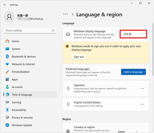Click the globe icon beside Country or region
Screen dimensions: 154x133
coord(68,131)
